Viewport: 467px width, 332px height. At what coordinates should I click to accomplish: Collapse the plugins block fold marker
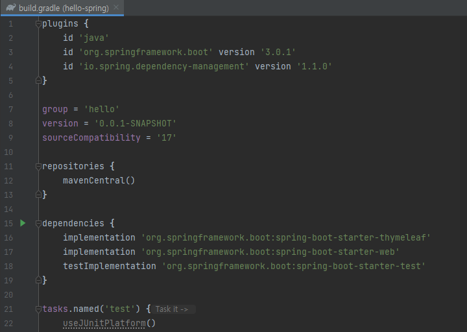point(38,23)
